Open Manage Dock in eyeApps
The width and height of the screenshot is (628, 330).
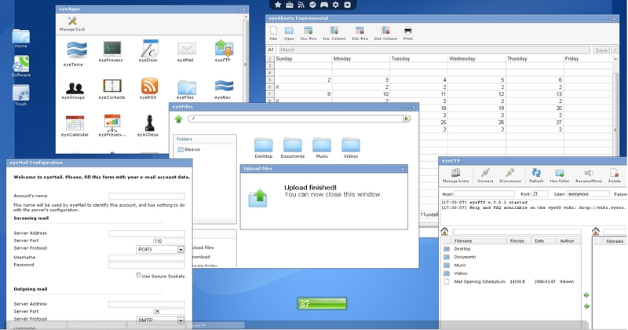[72, 24]
